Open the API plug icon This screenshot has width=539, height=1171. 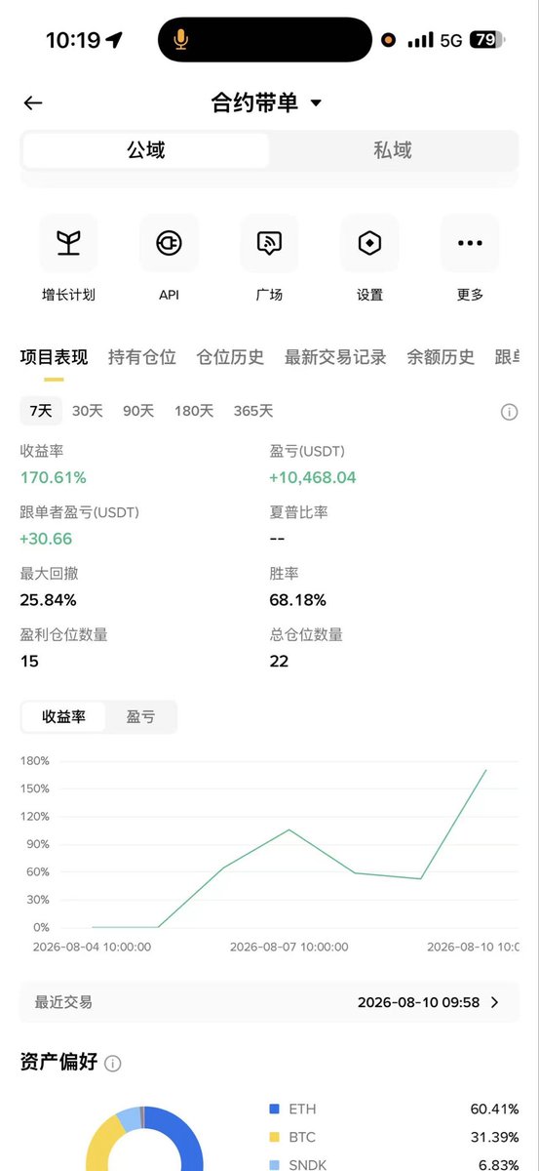pyautogui.click(x=169, y=243)
